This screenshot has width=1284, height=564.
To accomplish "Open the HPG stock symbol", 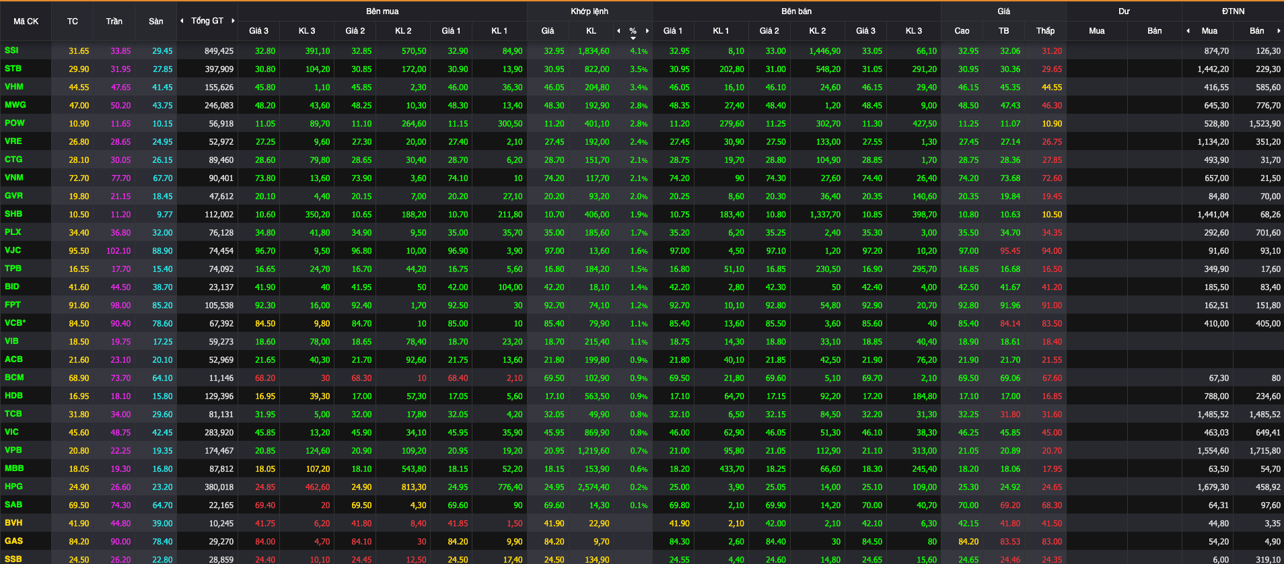I will click(x=13, y=487).
